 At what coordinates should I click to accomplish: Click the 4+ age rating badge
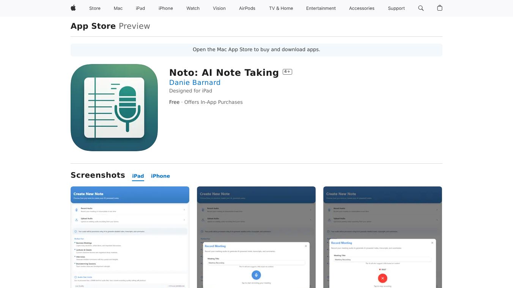click(287, 72)
